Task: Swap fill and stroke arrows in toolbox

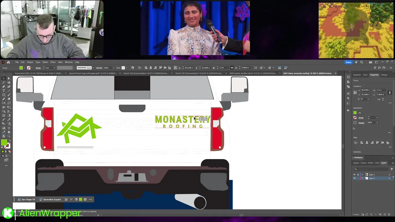Action: pos(10,141)
